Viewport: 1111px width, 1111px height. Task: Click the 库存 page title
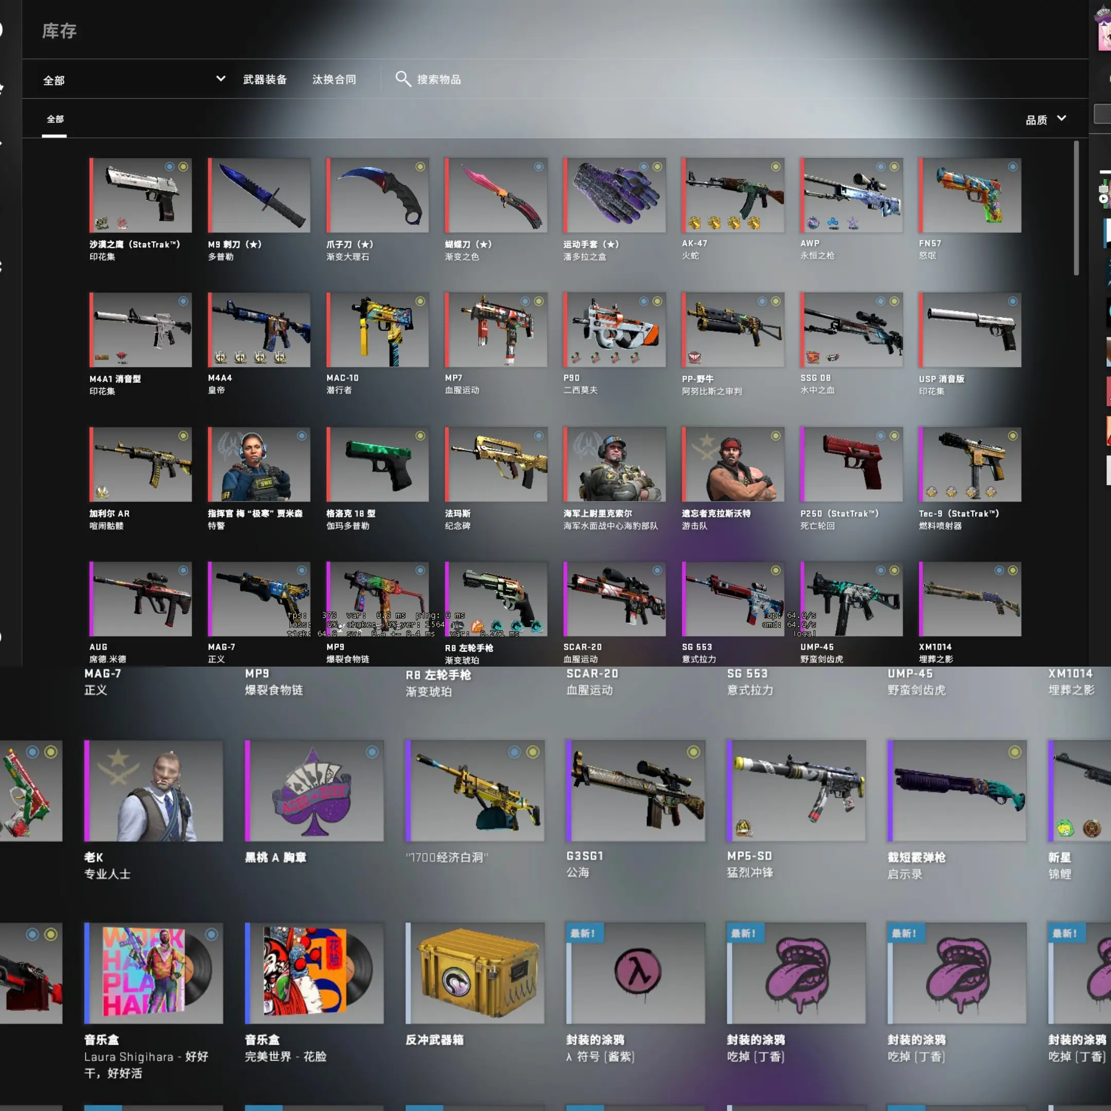coord(59,31)
